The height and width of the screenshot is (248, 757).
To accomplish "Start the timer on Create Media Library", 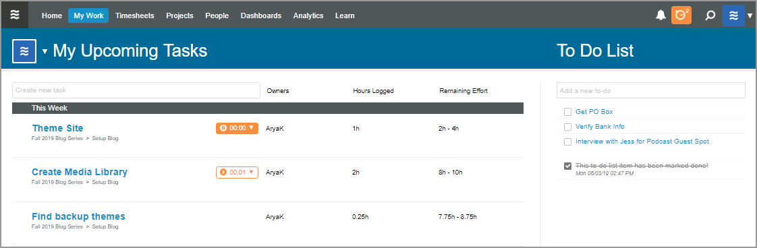I will (x=223, y=172).
